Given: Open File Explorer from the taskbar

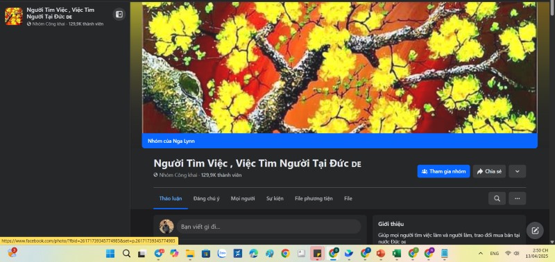Looking at the screenshot, I should (190, 254).
